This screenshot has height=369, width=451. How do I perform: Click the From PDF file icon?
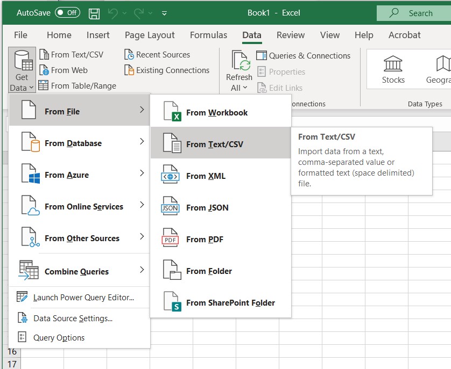click(x=170, y=237)
